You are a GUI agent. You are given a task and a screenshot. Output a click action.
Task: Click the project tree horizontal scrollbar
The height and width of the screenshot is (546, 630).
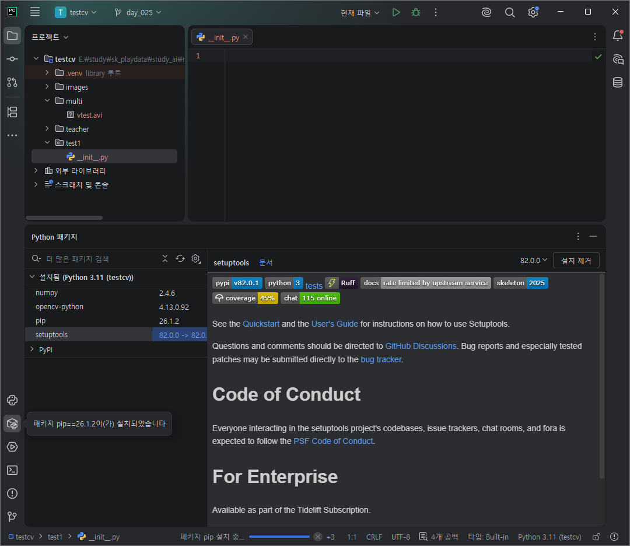[64, 218]
